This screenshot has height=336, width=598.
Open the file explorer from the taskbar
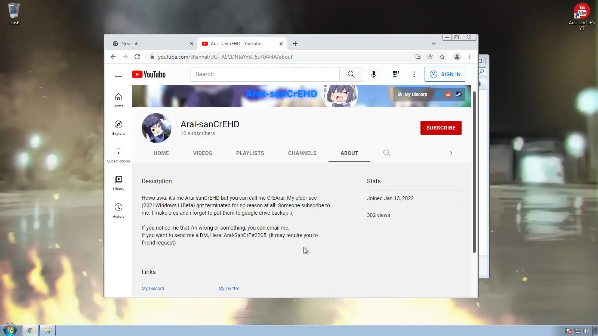pos(47,330)
